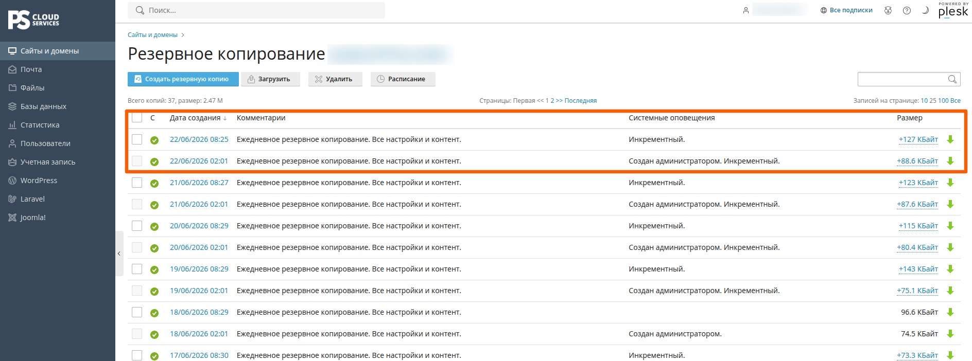The height and width of the screenshot is (361, 972).
Task: Click the dark mode moon icon
Action: click(925, 10)
